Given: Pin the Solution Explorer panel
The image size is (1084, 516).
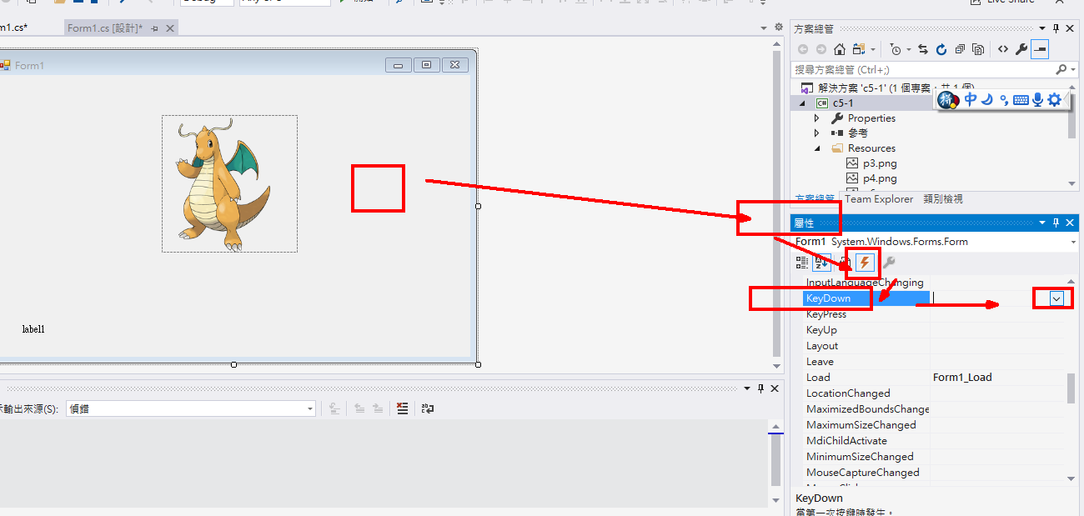Looking at the screenshot, I should (x=1056, y=28).
